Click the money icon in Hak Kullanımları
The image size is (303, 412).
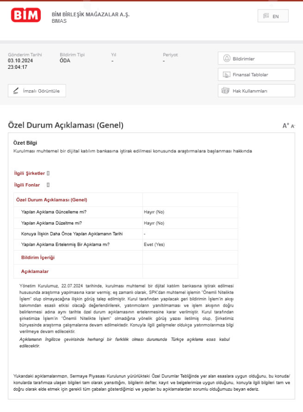225,91
